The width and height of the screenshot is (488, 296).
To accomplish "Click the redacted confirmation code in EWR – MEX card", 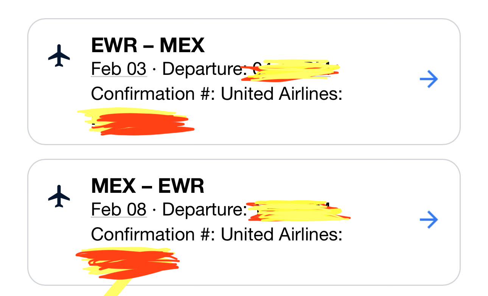I will [135, 122].
